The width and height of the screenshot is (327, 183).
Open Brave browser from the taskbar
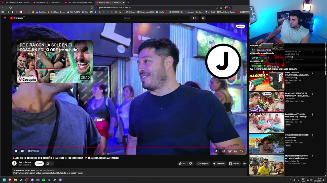[x=10, y=180]
